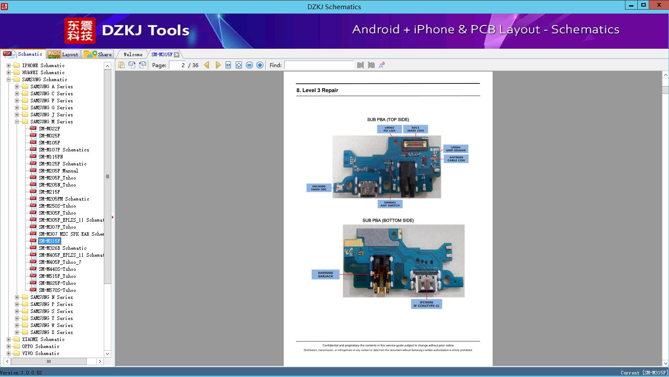
Task: Open the SM-M125F Schematic entry
Action: pos(62,164)
